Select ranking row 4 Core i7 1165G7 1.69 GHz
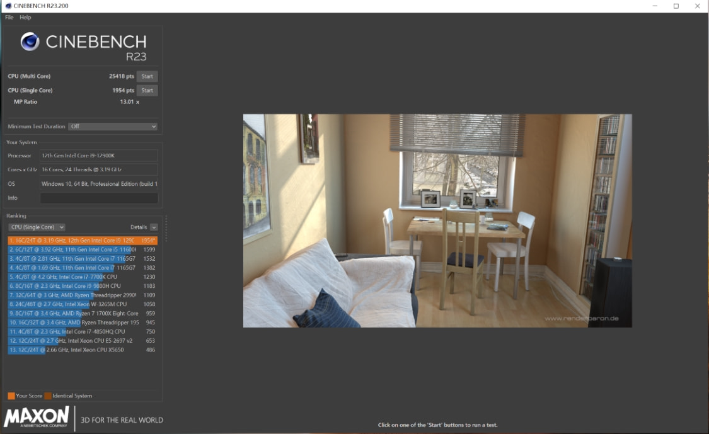 pos(83,268)
